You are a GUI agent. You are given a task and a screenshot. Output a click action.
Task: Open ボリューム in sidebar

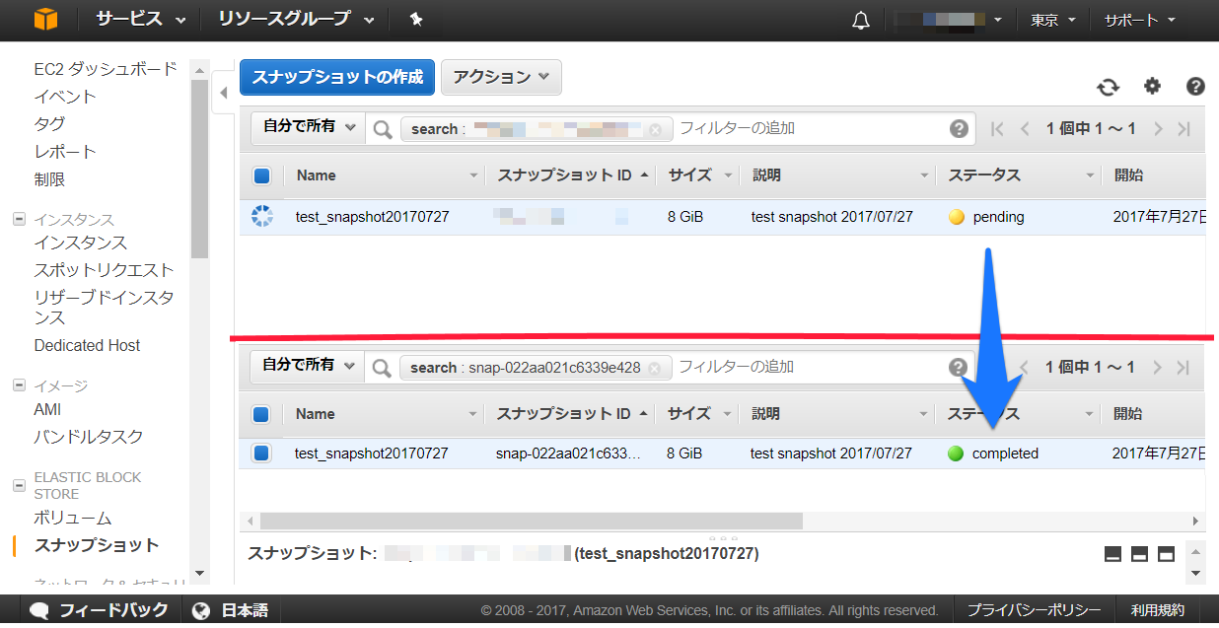click(x=73, y=519)
